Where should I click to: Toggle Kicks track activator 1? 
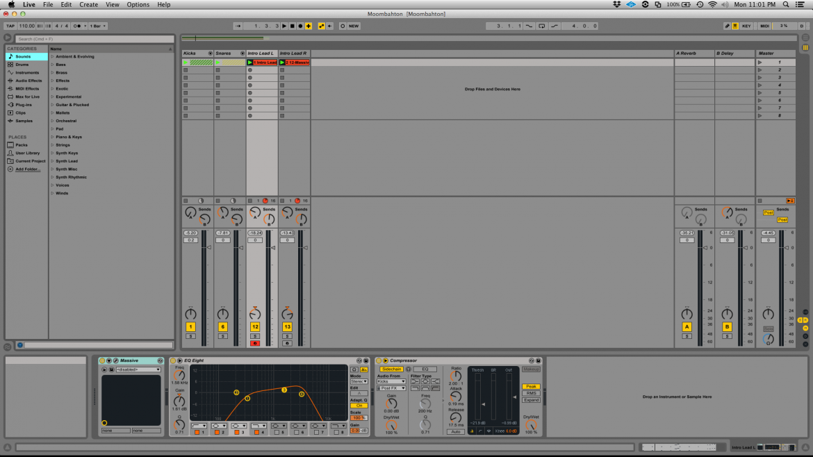pos(191,327)
